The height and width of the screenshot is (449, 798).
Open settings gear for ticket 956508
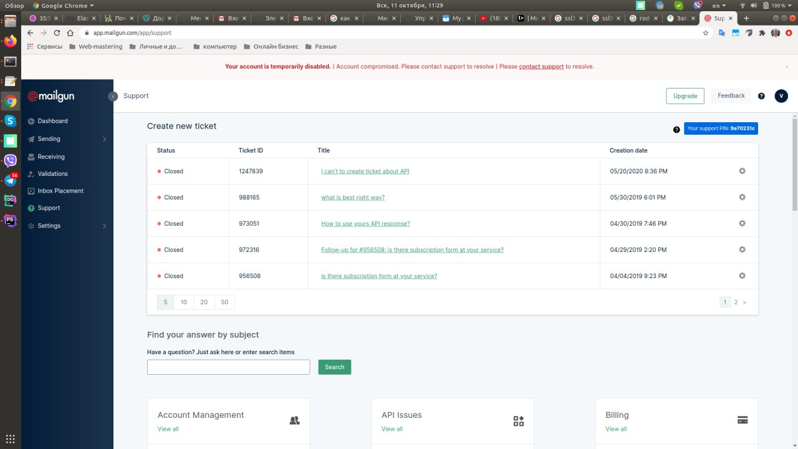pyautogui.click(x=742, y=276)
